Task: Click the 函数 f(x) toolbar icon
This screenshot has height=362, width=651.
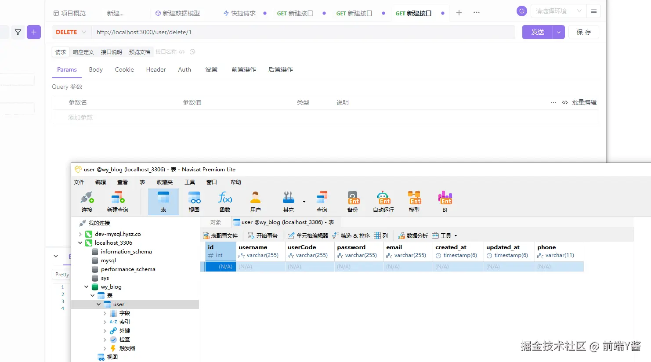Action: pos(225,202)
